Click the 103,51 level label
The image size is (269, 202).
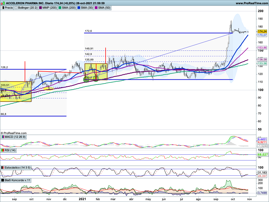coord(5,85)
